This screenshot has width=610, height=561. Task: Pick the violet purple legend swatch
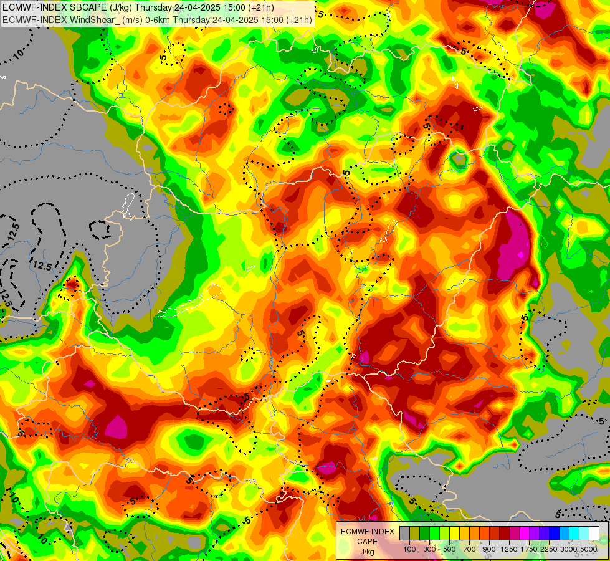(x=535, y=533)
